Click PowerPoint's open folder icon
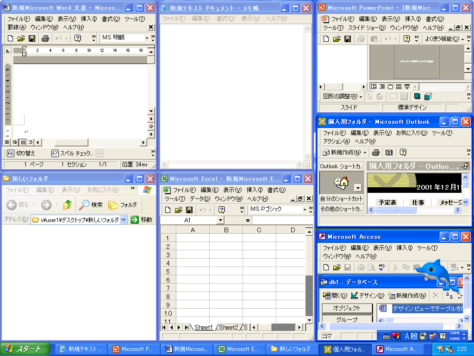 coord(337,39)
